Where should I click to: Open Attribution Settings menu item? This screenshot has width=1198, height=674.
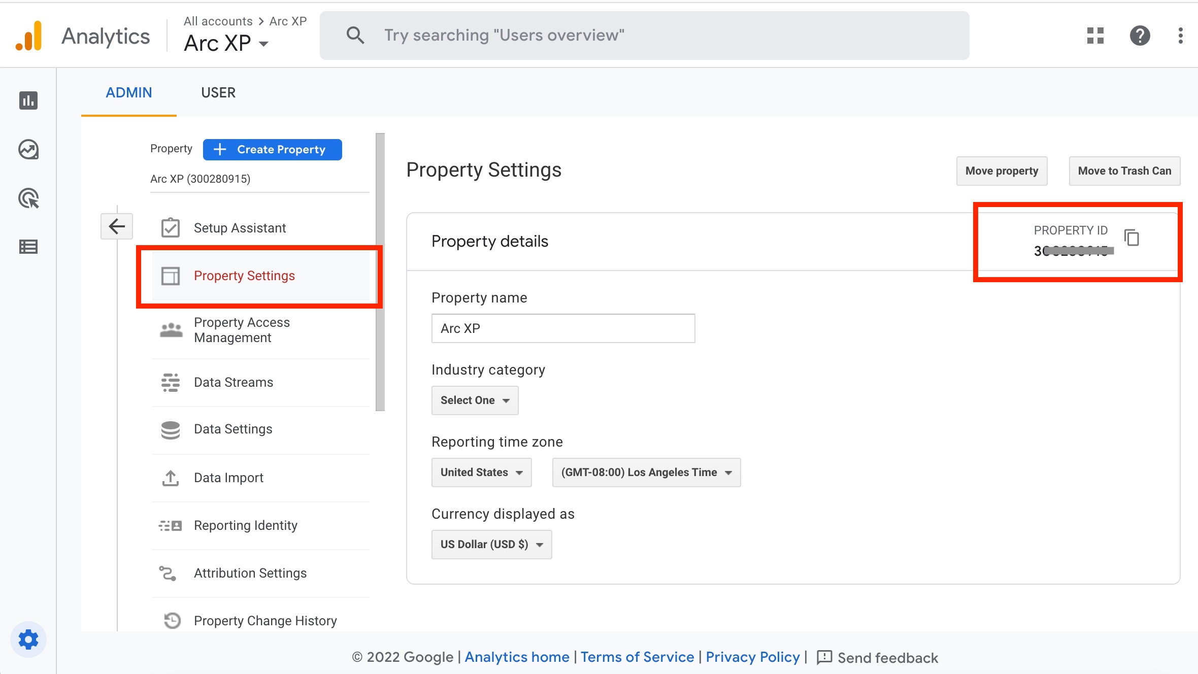click(261, 574)
